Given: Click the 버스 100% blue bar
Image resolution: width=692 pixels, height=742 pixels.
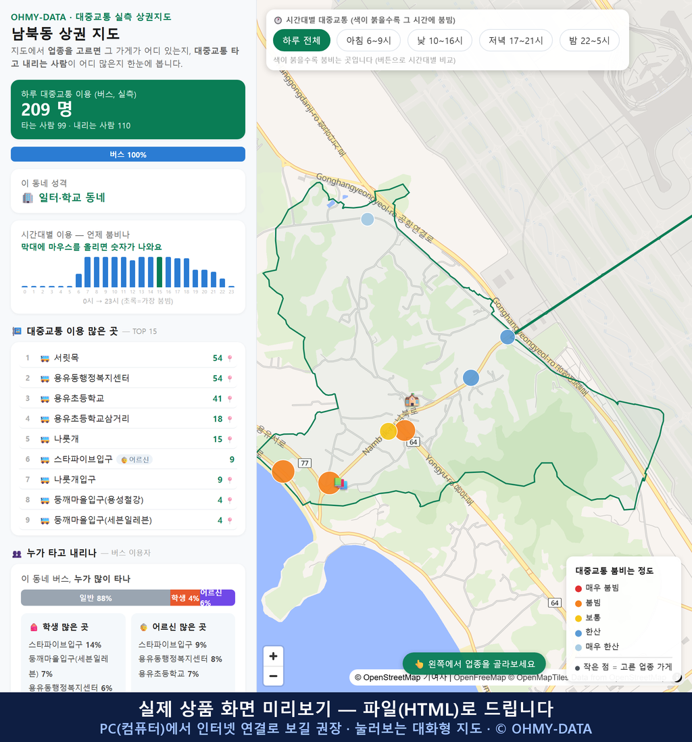Looking at the screenshot, I should click(x=128, y=154).
